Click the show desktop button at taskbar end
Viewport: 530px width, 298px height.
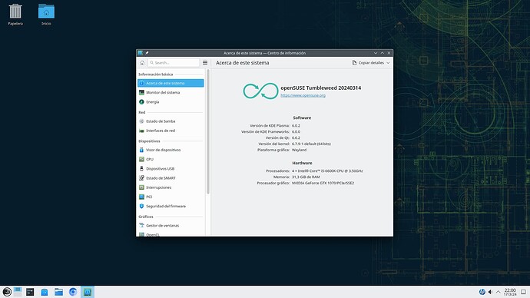click(x=523, y=292)
